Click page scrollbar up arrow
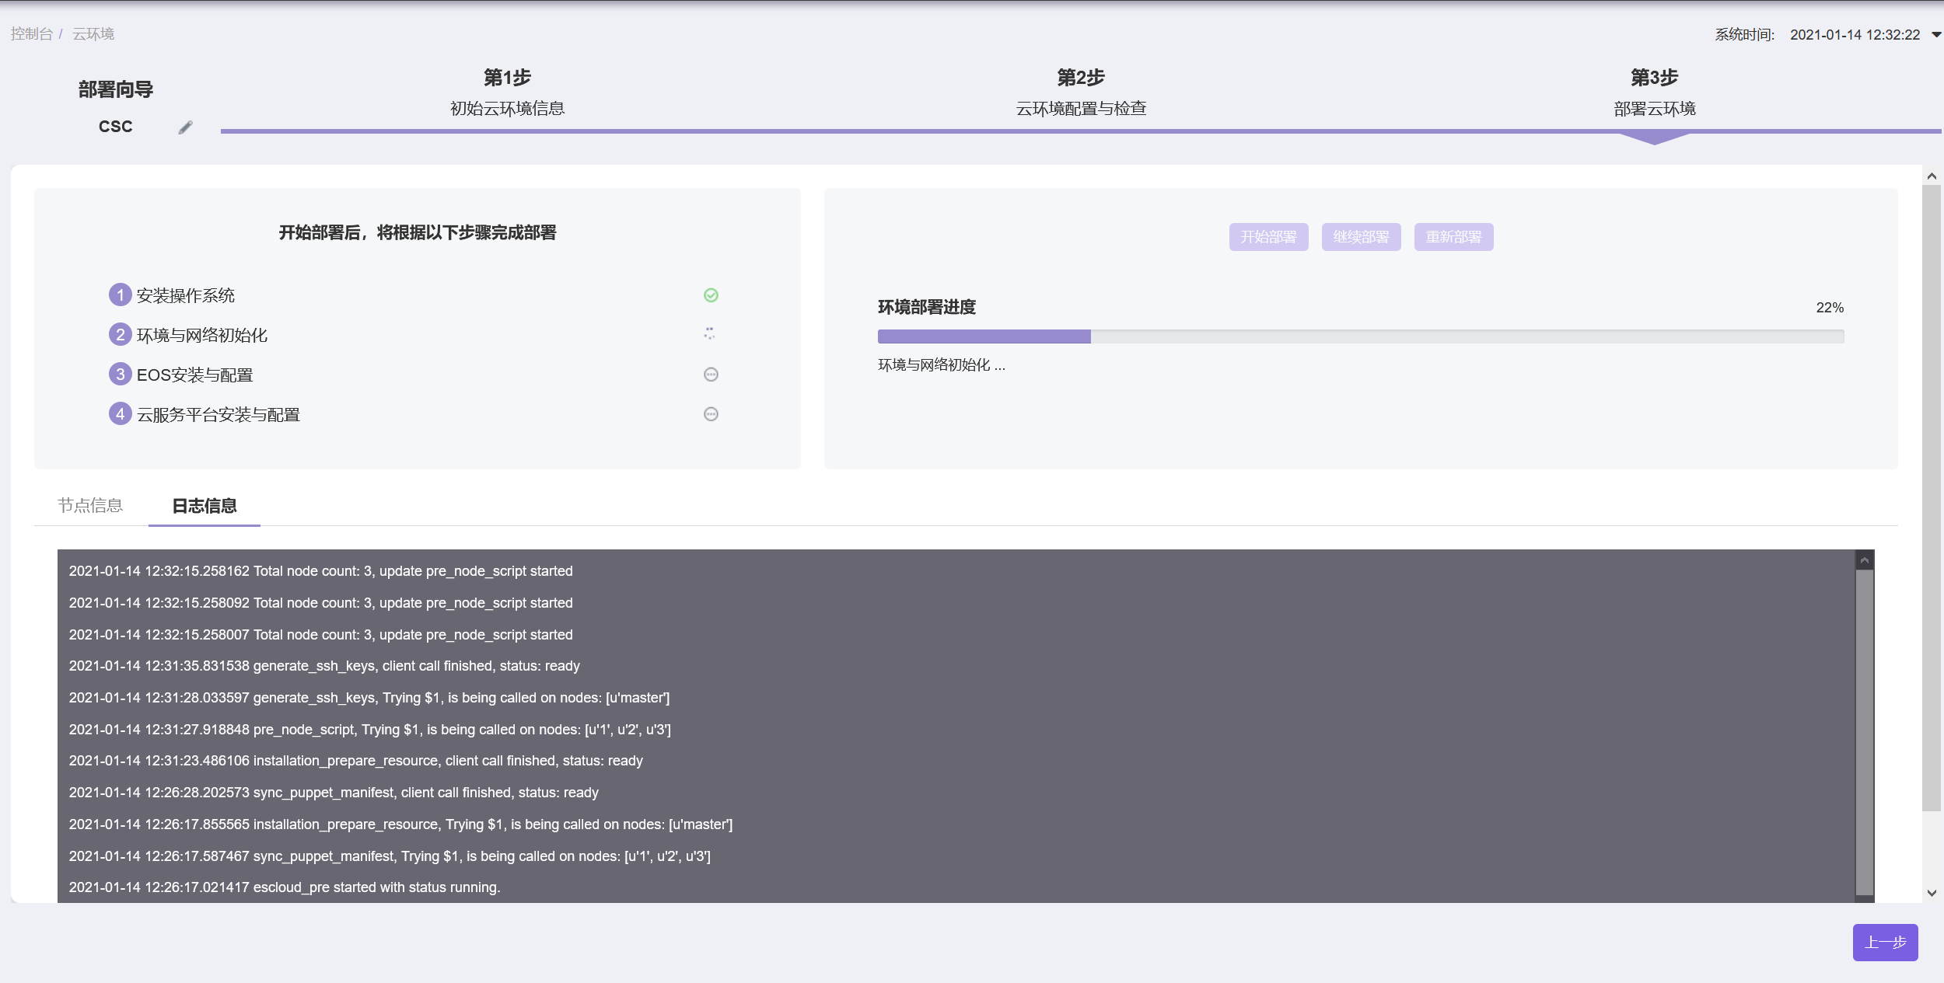 tap(1932, 176)
